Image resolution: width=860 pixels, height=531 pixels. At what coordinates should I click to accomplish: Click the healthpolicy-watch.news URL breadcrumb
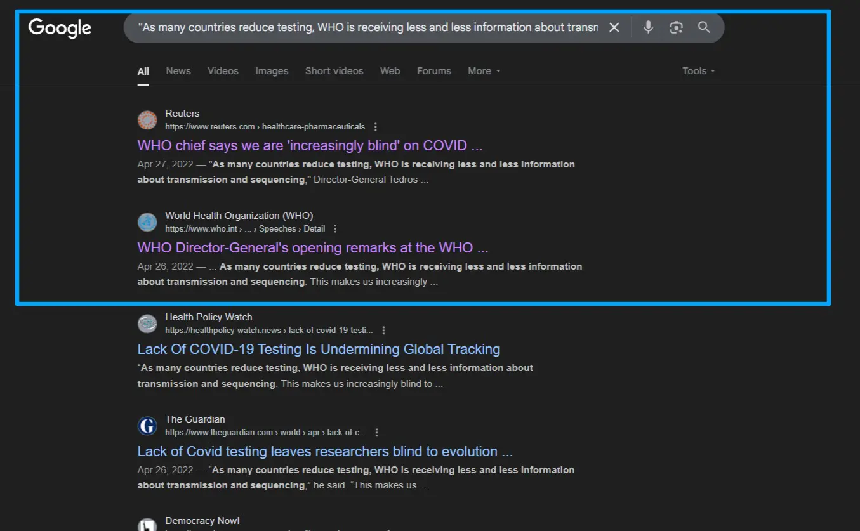269,331
